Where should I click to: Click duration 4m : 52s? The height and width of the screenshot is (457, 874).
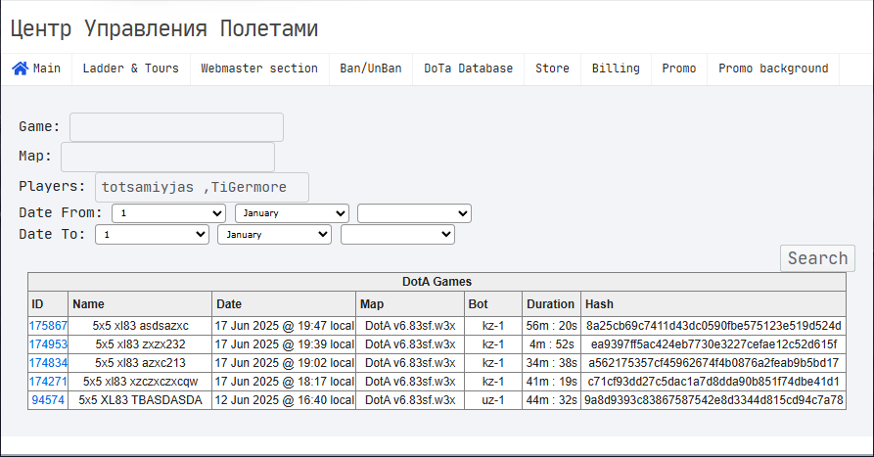[551, 344]
